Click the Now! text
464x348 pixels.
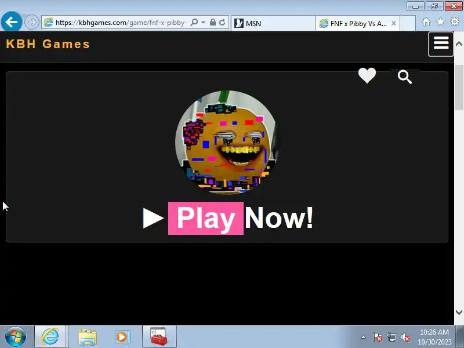(x=279, y=219)
